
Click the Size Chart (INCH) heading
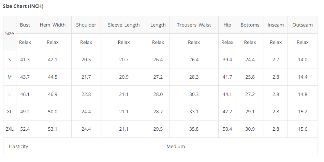click(23, 6)
